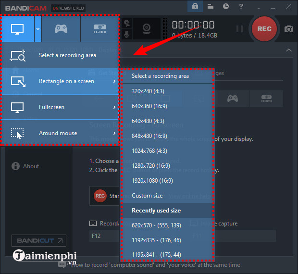Select the 640x480 (4:3) option

coord(167,121)
